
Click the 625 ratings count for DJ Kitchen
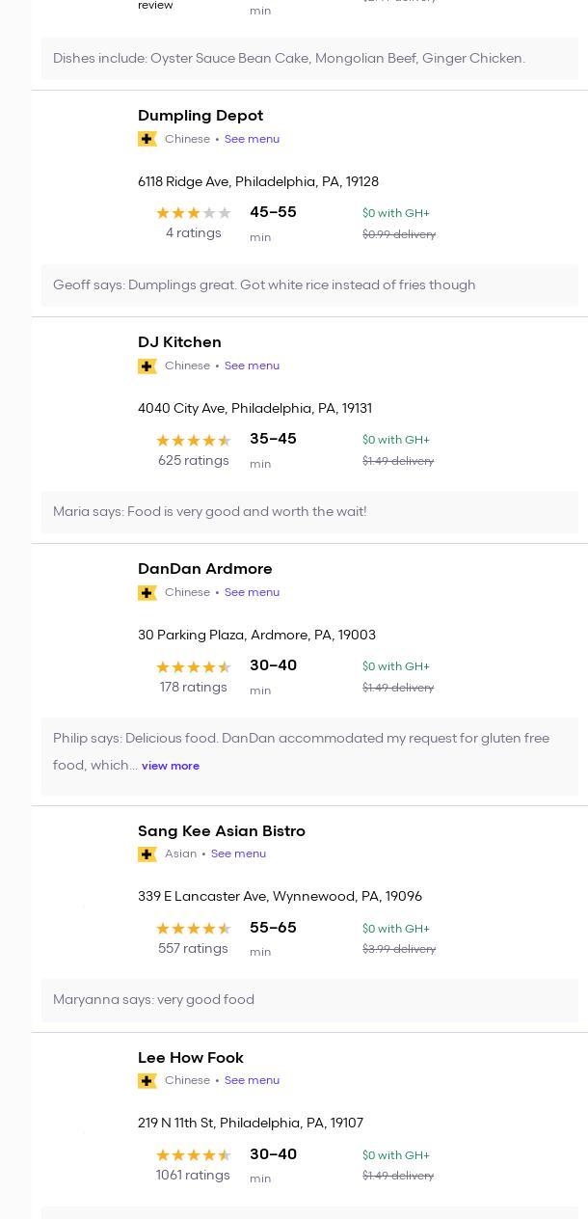193,461
